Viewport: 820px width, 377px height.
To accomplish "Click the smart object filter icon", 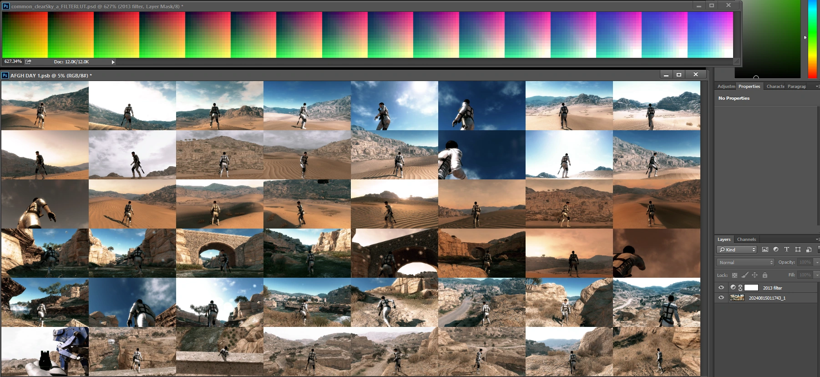I will click(x=809, y=250).
